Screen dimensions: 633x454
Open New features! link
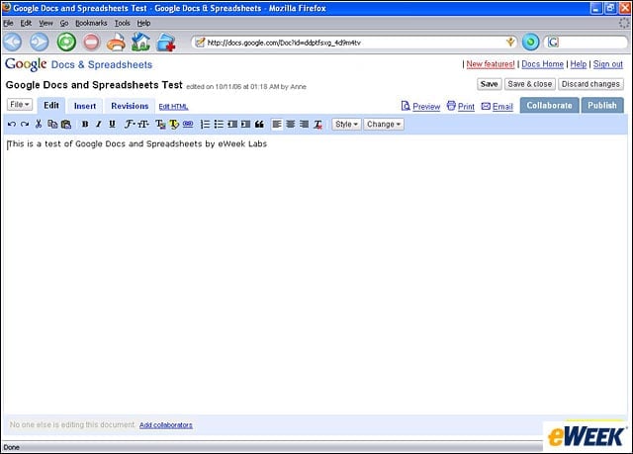point(491,64)
